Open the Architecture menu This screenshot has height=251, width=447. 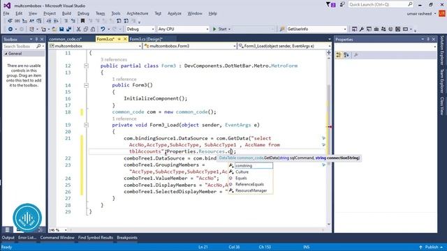coord(138,13)
